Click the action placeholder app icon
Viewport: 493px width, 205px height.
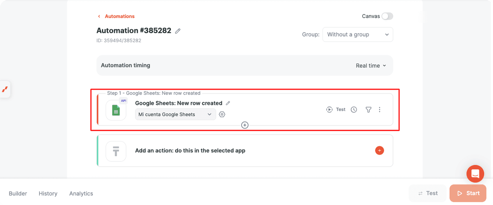click(116, 151)
